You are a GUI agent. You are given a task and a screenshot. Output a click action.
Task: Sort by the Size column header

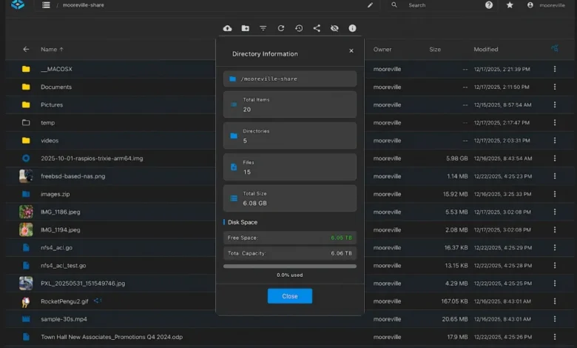(x=435, y=50)
